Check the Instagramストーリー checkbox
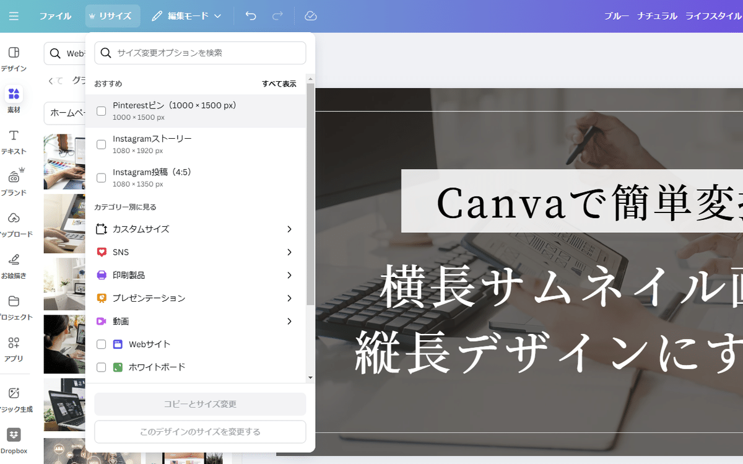 click(x=102, y=144)
